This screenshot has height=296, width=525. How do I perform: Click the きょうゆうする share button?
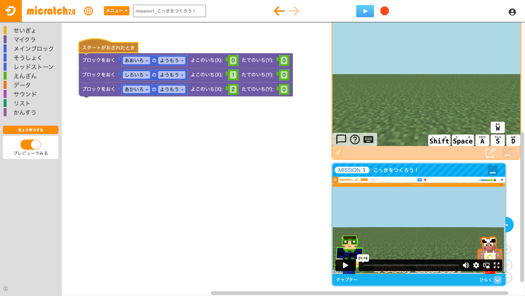pyautogui.click(x=31, y=130)
